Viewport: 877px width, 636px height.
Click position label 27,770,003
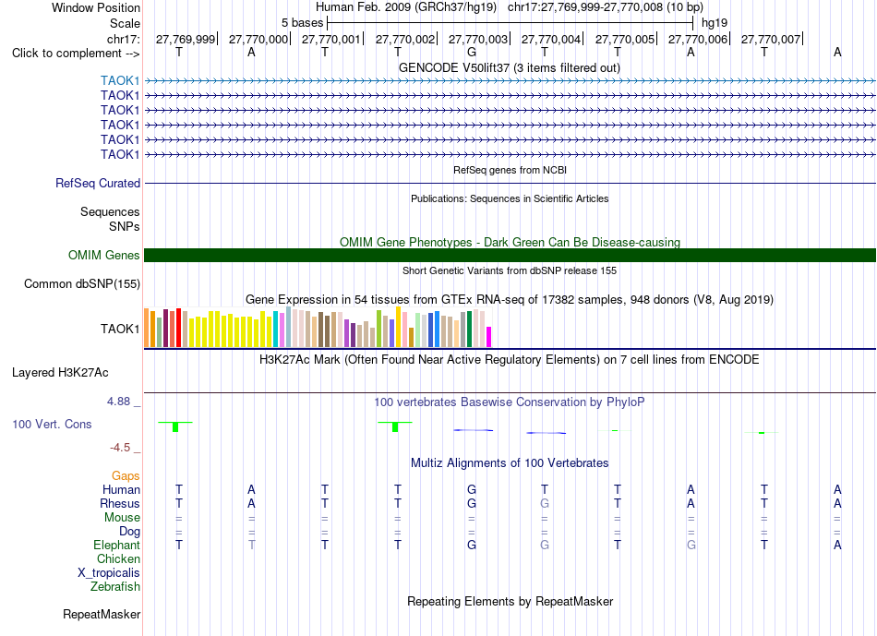(x=478, y=39)
